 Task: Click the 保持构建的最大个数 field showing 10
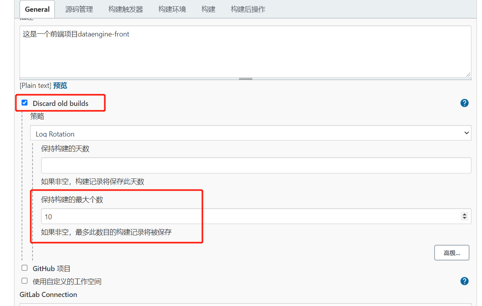click(251, 216)
